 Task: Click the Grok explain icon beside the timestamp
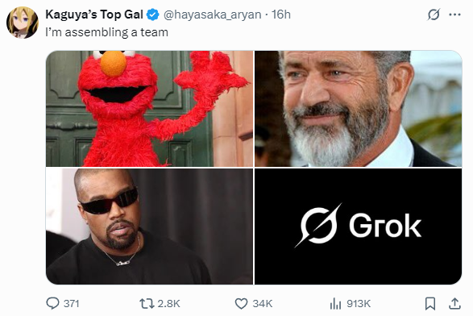pos(434,15)
